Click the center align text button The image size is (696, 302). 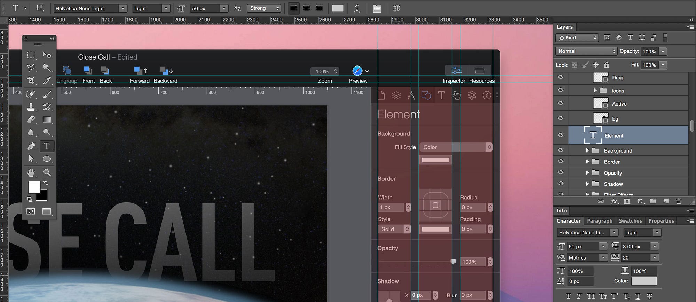click(x=306, y=8)
